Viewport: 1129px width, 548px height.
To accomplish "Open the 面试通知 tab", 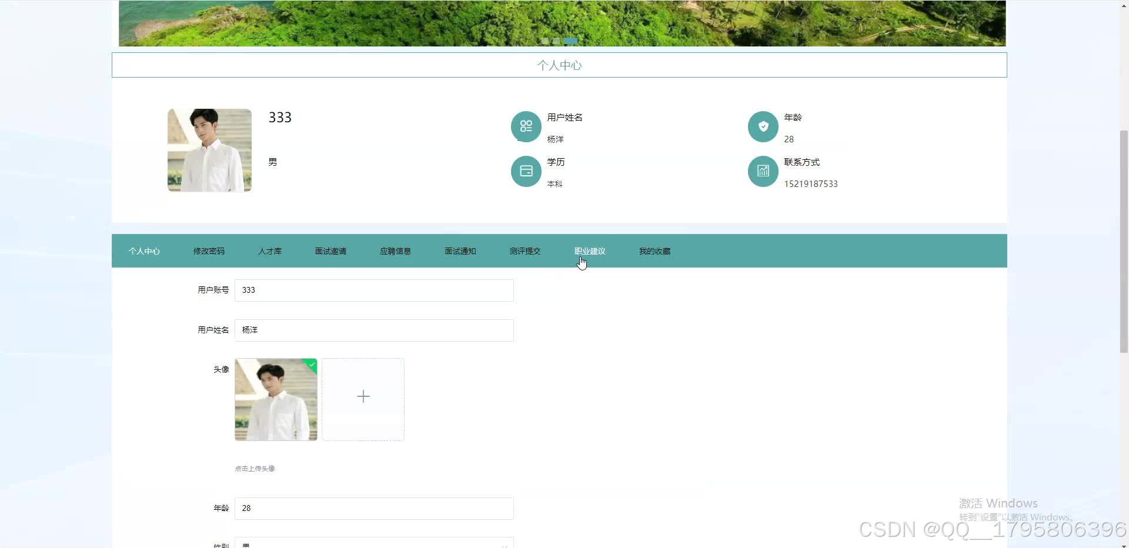I will pyautogui.click(x=460, y=251).
